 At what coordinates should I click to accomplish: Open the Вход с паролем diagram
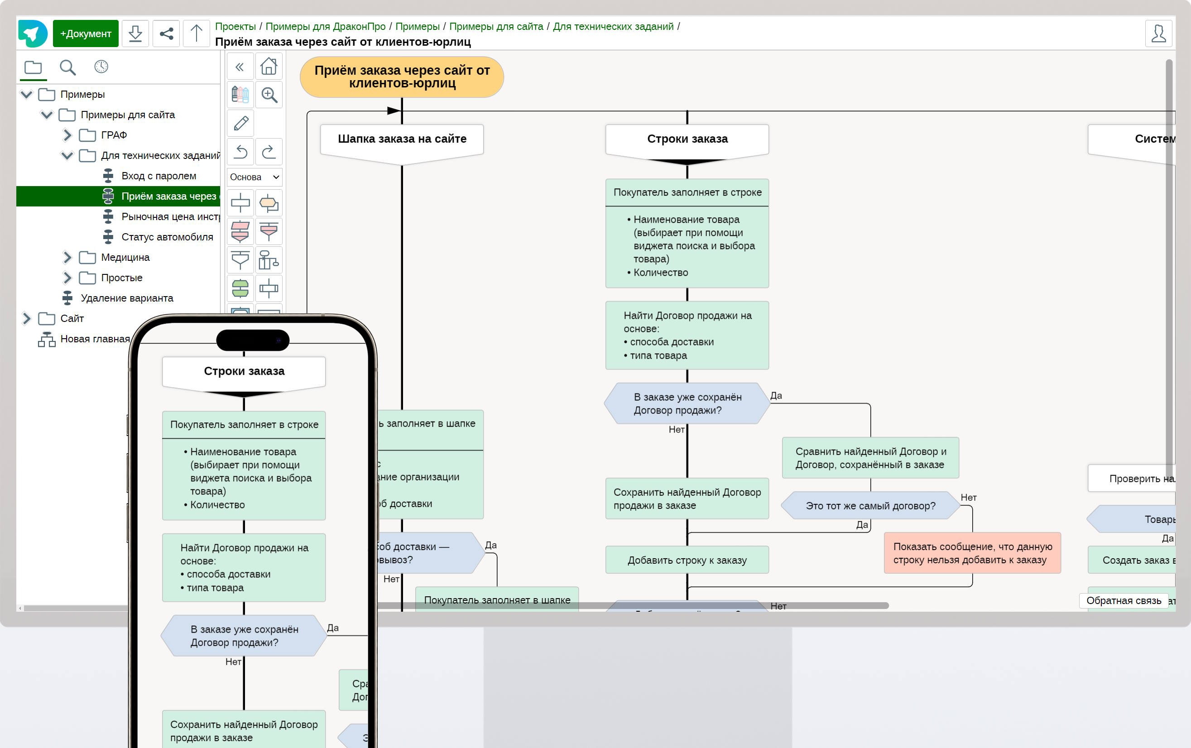click(x=159, y=176)
